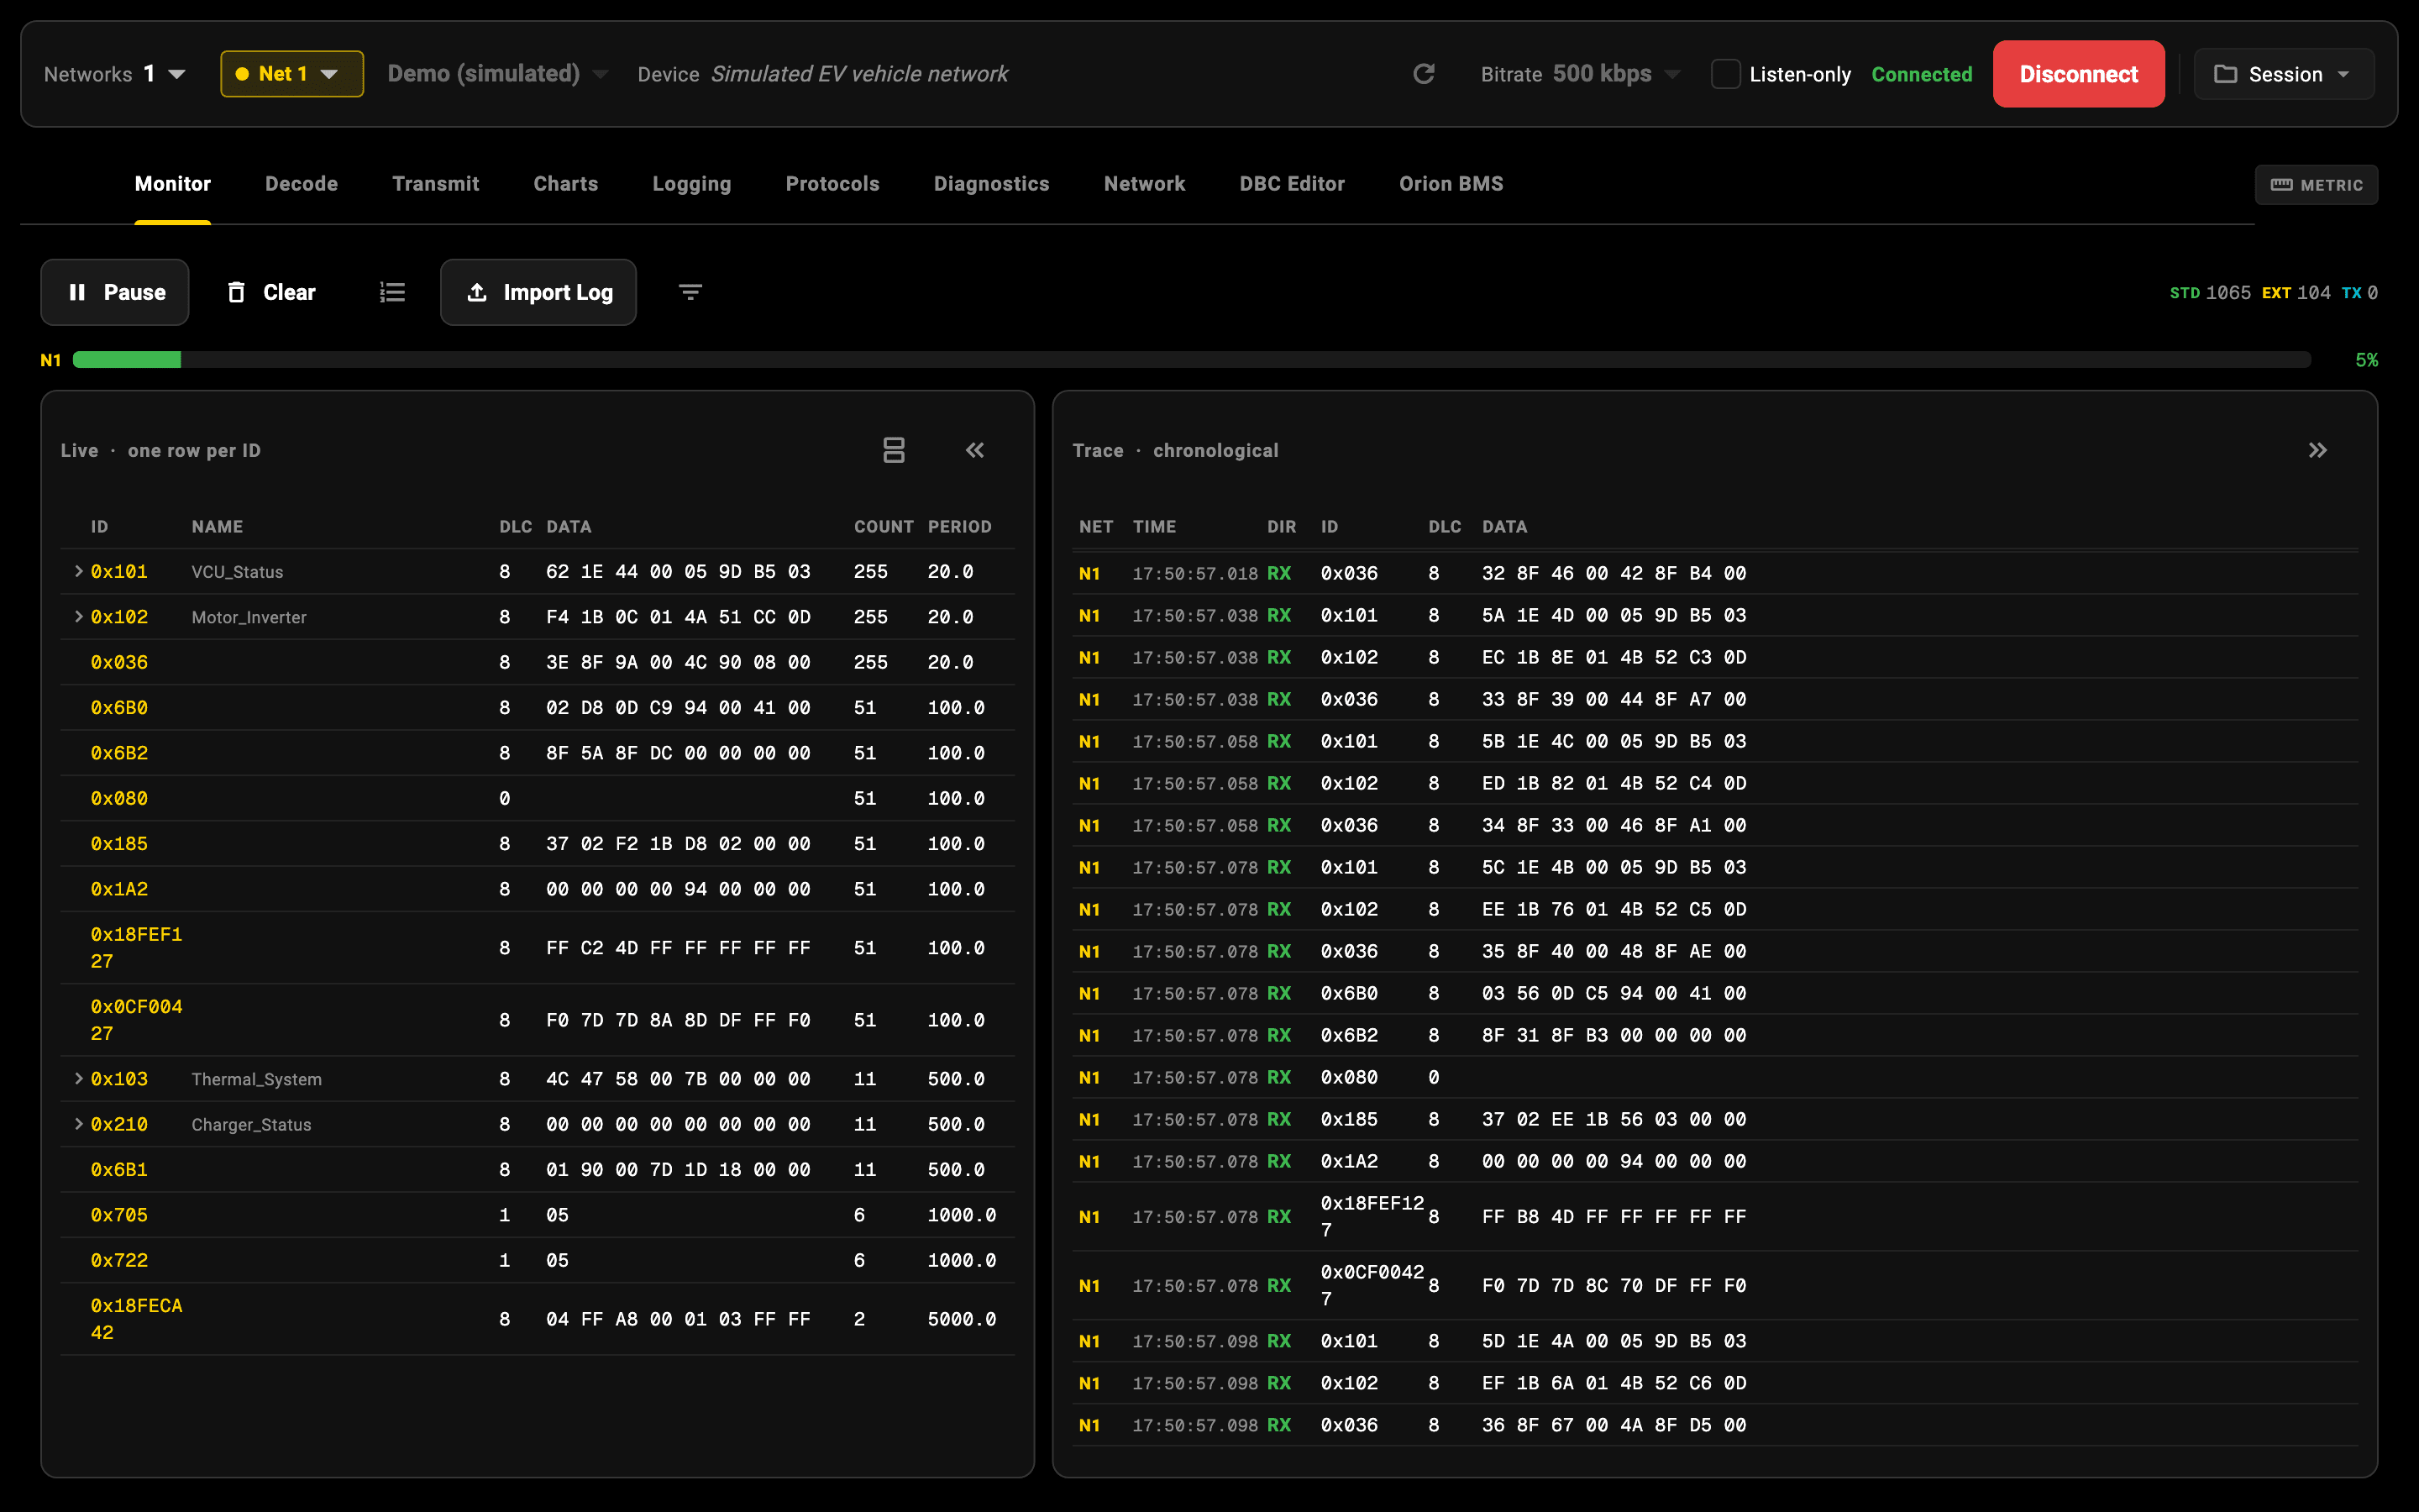
Task: Open the Net 1 selector dropdown
Action: (x=292, y=74)
